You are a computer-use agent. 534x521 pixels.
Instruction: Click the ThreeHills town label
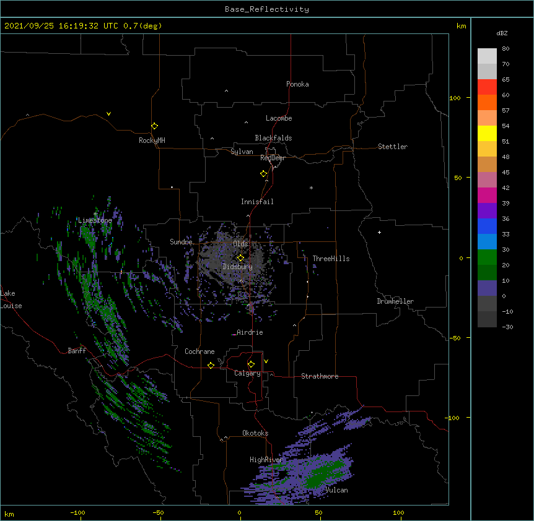(331, 259)
